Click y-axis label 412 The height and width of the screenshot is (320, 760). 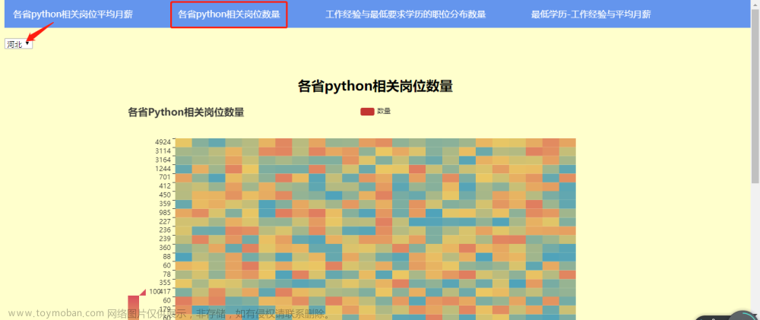click(x=165, y=185)
